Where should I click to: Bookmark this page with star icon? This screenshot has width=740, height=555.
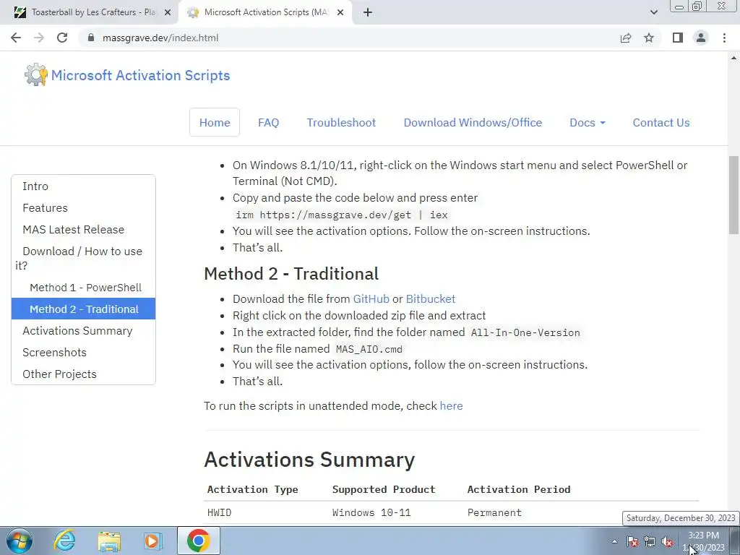click(649, 38)
